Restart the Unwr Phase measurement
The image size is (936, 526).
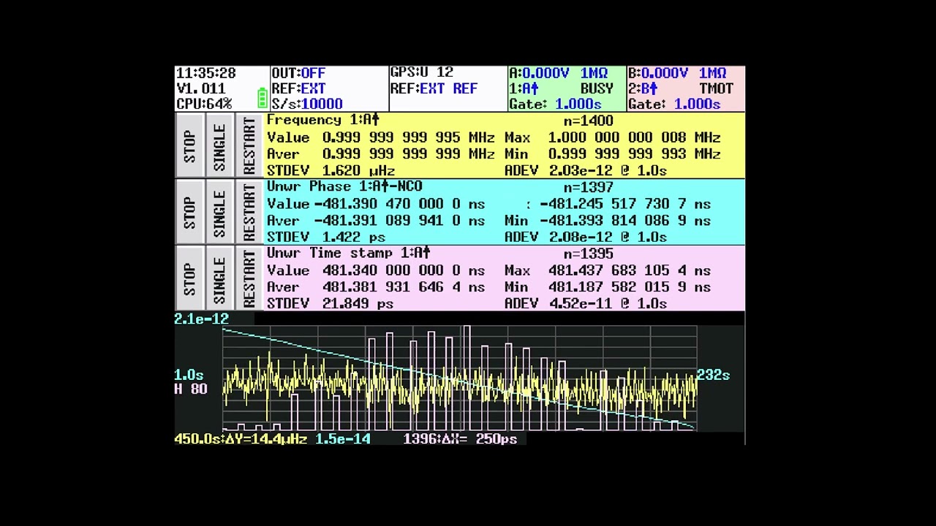(x=249, y=213)
